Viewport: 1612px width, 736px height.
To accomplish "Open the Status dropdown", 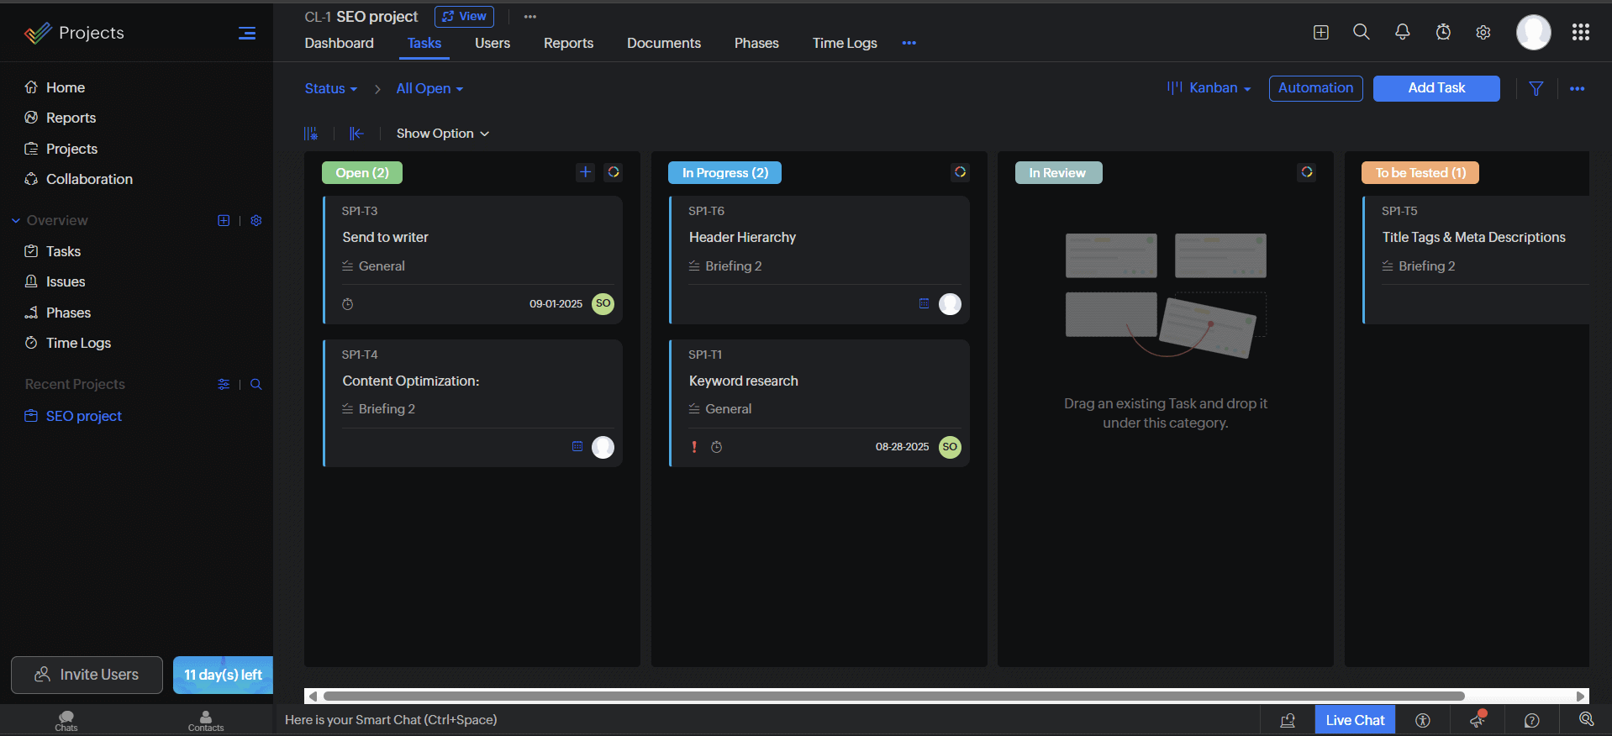I will pyautogui.click(x=330, y=89).
